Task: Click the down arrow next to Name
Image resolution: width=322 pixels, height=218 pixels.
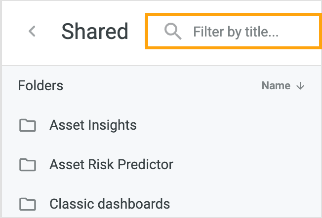Action: [300, 86]
